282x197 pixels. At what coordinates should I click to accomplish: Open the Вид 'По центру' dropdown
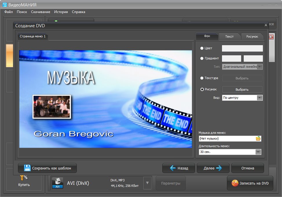coord(259,98)
